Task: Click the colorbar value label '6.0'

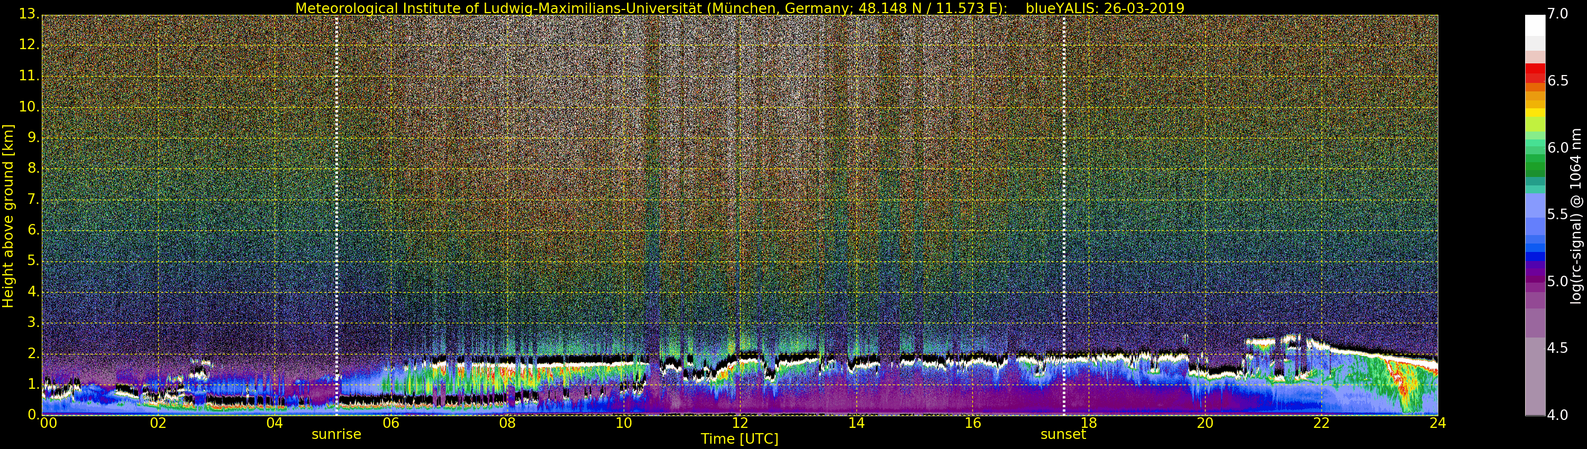Action: 1557,147
